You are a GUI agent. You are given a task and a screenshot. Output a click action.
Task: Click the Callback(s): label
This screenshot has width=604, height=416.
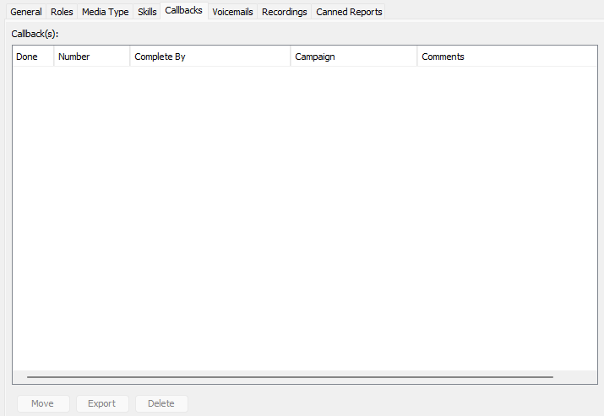pyautogui.click(x=35, y=34)
